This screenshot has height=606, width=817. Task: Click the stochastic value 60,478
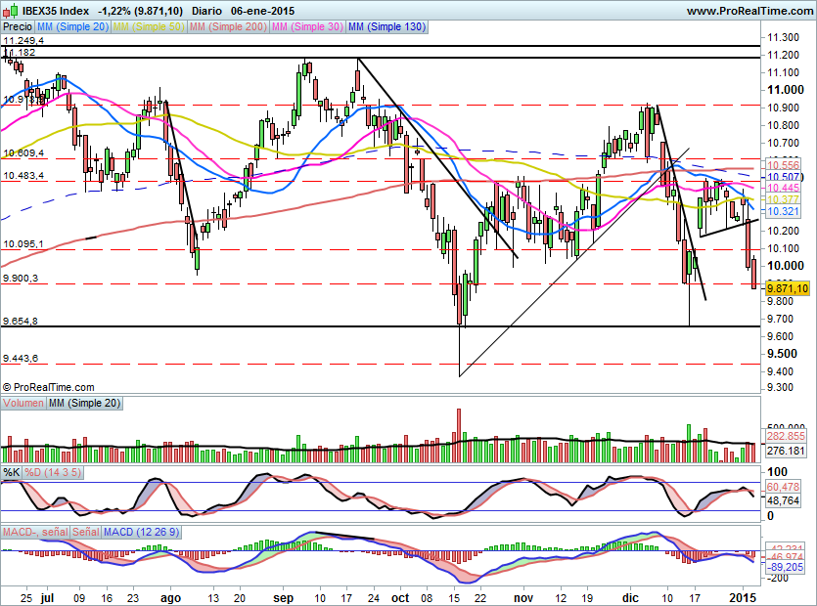[x=783, y=487]
